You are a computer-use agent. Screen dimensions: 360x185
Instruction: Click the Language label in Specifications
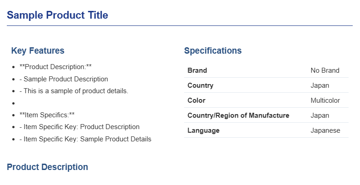[x=204, y=130]
